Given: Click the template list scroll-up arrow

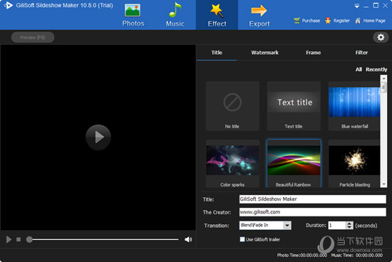Looking at the screenshot, I should [x=383, y=78].
